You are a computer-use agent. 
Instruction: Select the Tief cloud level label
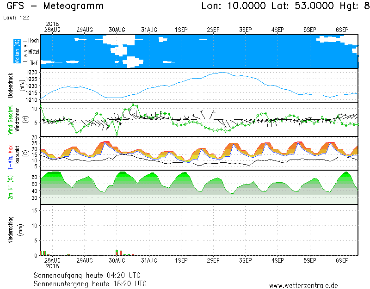(x=34, y=62)
